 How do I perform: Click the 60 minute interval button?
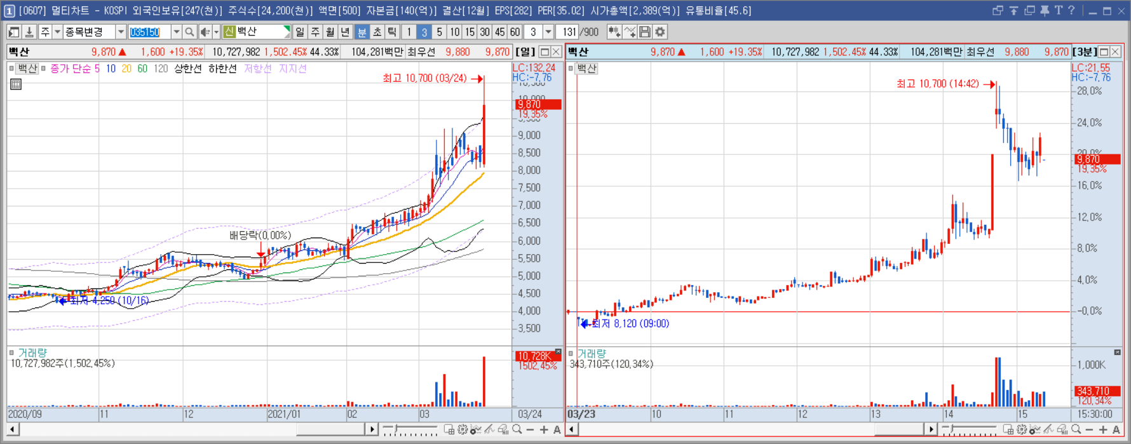click(x=515, y=32)
